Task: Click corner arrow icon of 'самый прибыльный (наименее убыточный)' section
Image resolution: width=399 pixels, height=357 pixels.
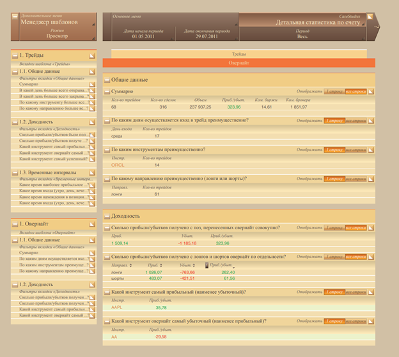Action: pyautogui.click(x=371, y=292)
